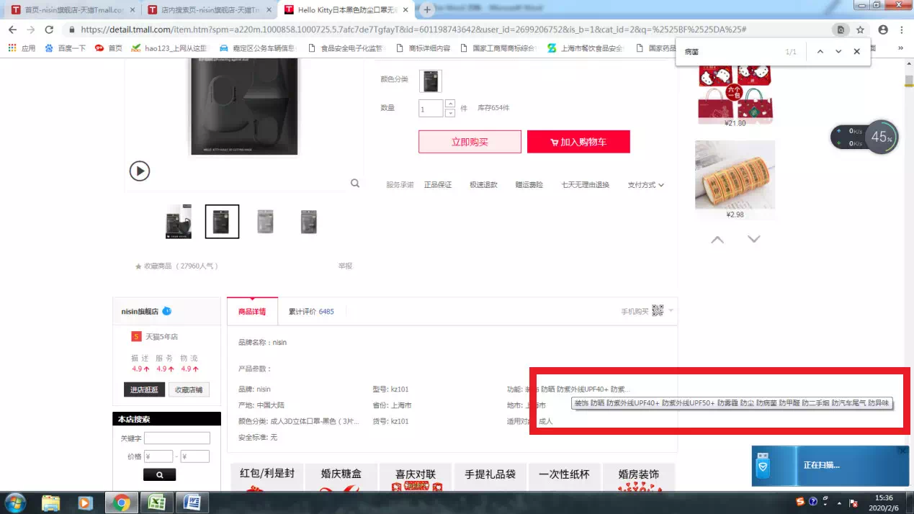914x514 pixels.
Task: Go to next find-in-page match
Action: [x=838, y=52]
